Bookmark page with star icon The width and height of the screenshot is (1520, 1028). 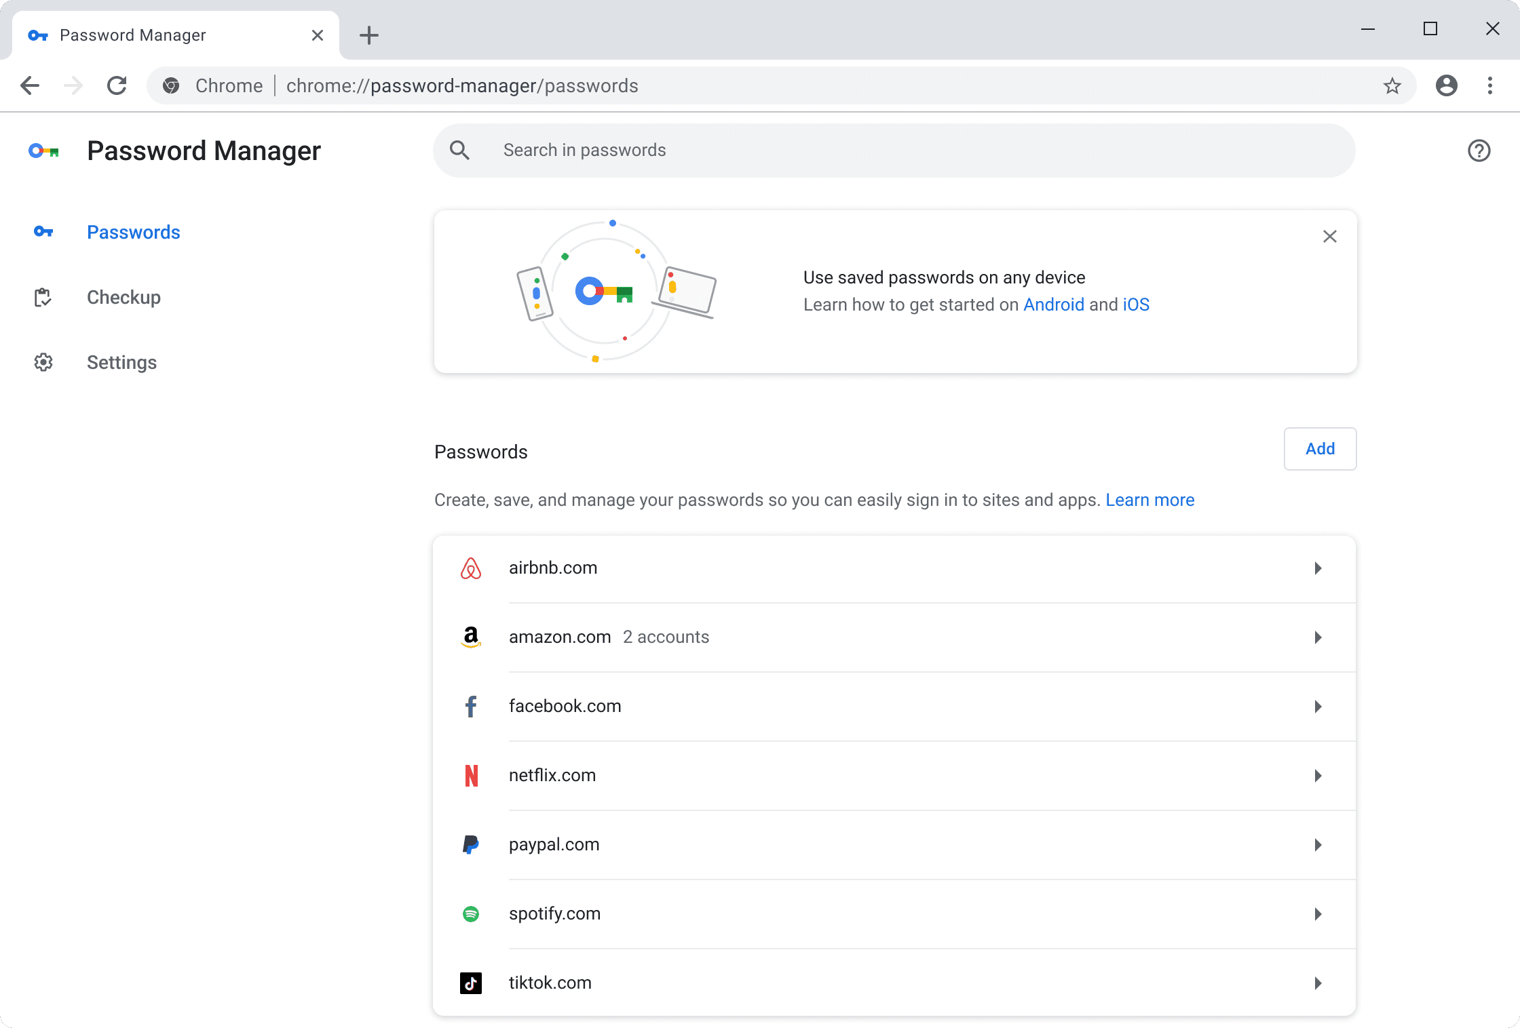1392,86
